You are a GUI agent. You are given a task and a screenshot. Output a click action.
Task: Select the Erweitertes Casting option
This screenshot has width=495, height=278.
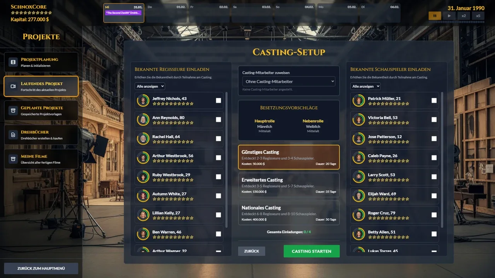[x=288, y=185]
